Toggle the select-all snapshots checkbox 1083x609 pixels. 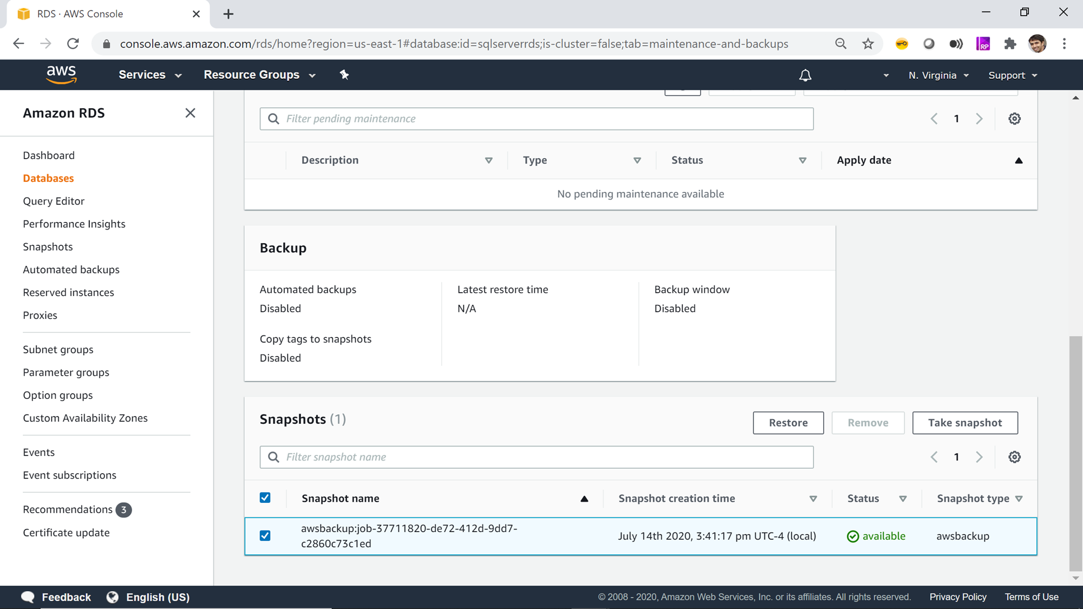click(265, 497)
